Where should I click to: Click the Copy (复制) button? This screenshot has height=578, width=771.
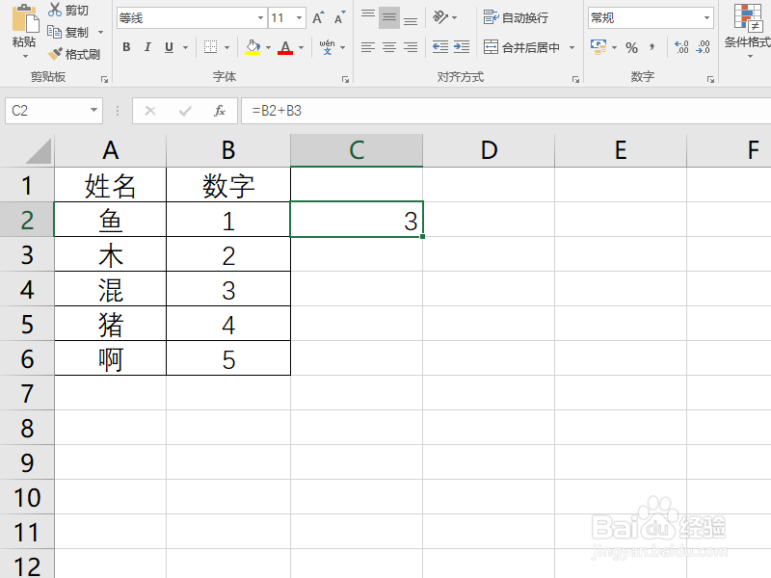68,32
